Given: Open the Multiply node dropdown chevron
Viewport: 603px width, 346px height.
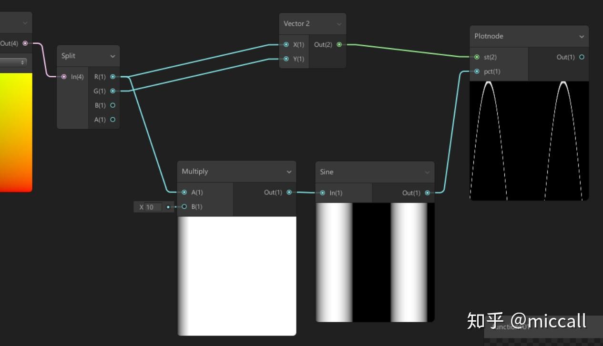Looking at the screenshot, I should tap(289, 171).
